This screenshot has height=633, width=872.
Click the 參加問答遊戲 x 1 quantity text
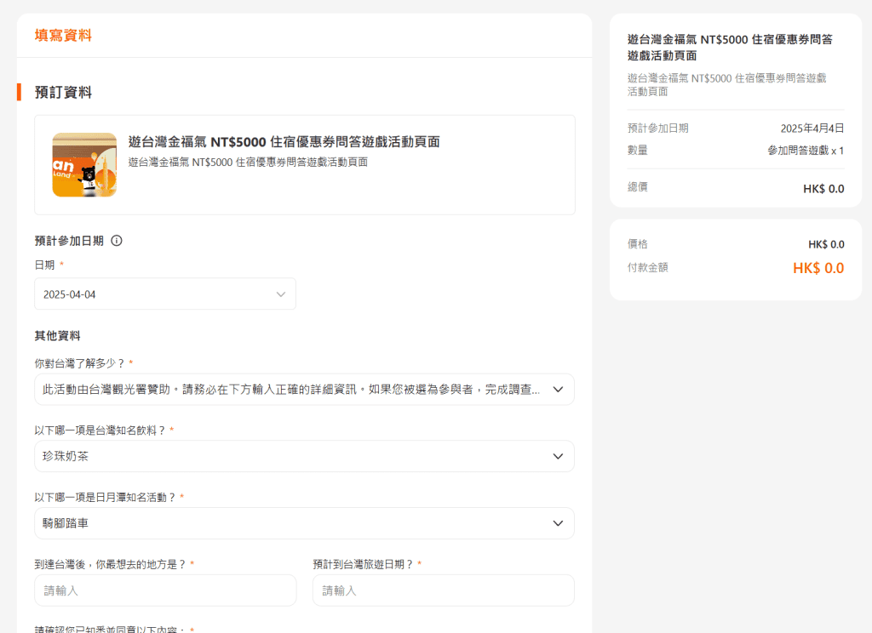pyautogui.click(x=805, y=151)
